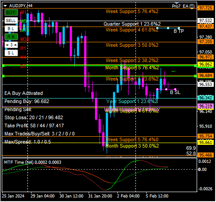Click 'Year Support 1 23.6%2' label

[132, 101]
